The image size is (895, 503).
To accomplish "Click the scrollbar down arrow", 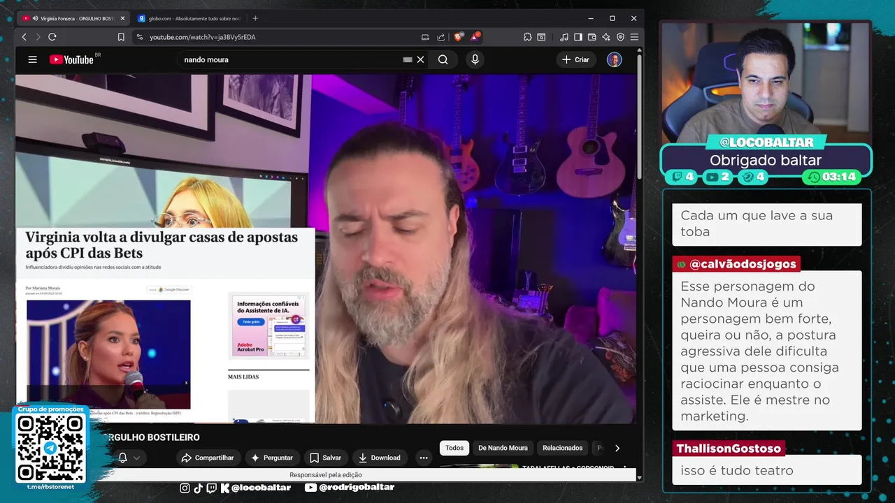I will (639, 477).
